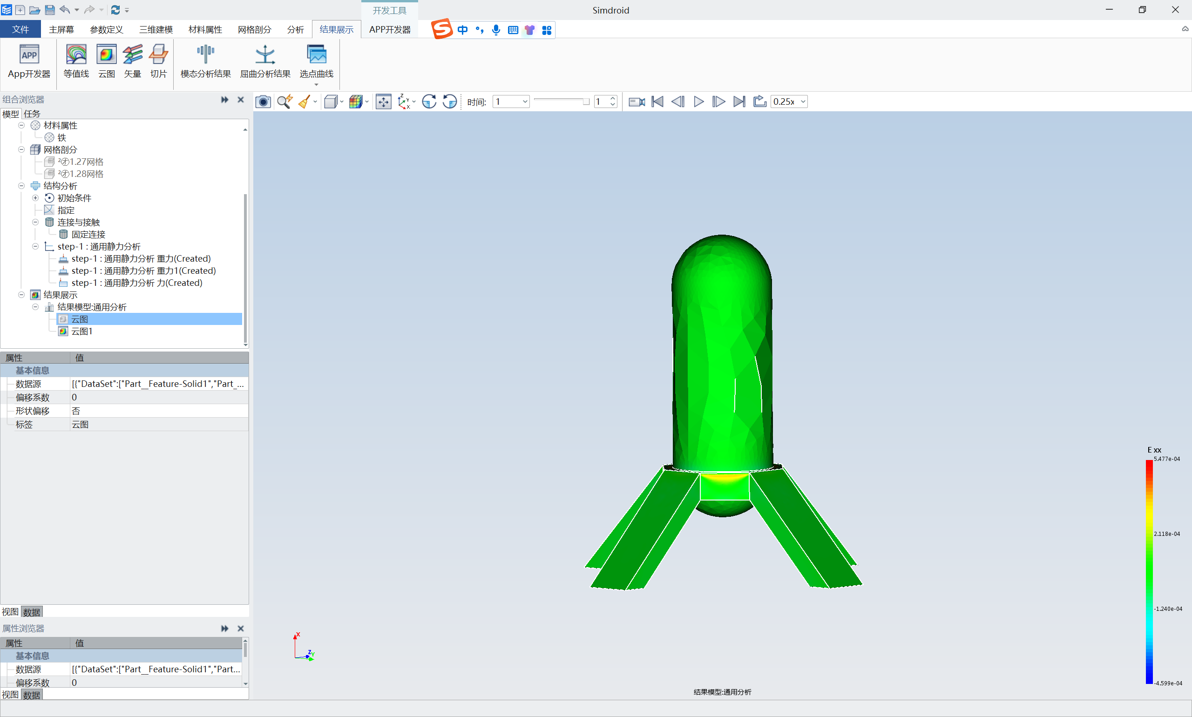Toggle Sogou microphone voice input
This screenshot has width=1192, height=717.
496,30
